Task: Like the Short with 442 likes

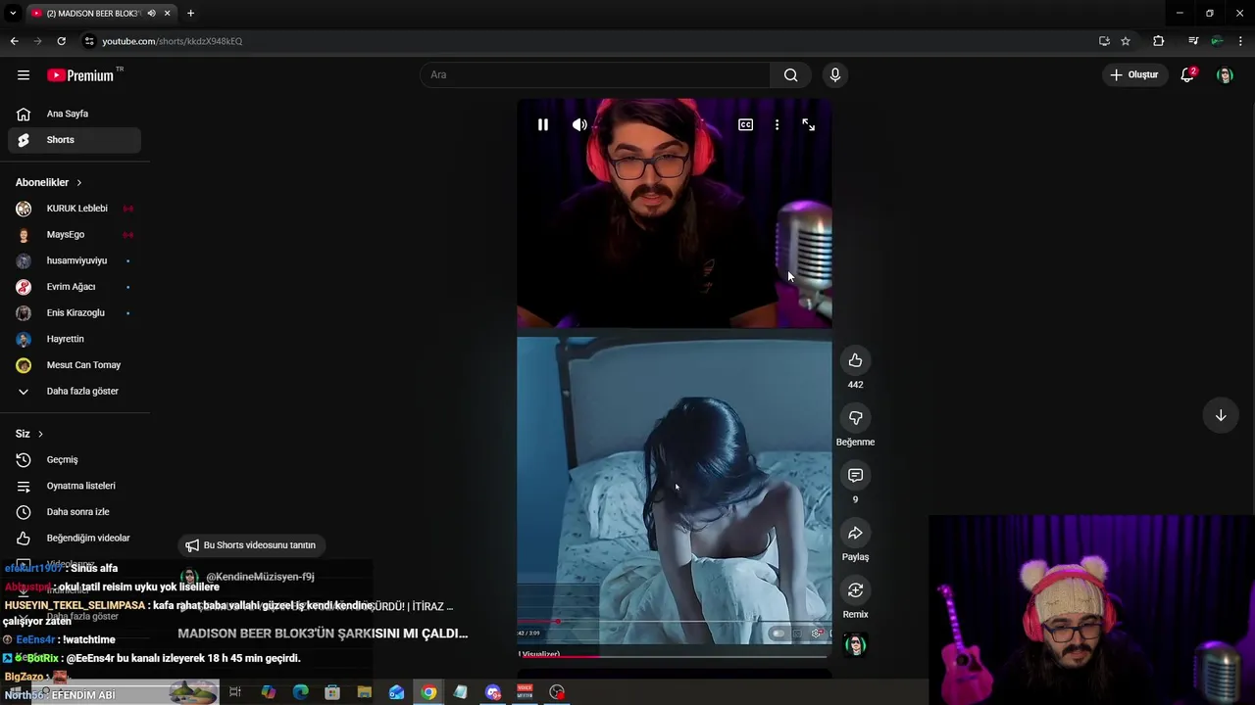Action: pos(855,360)
